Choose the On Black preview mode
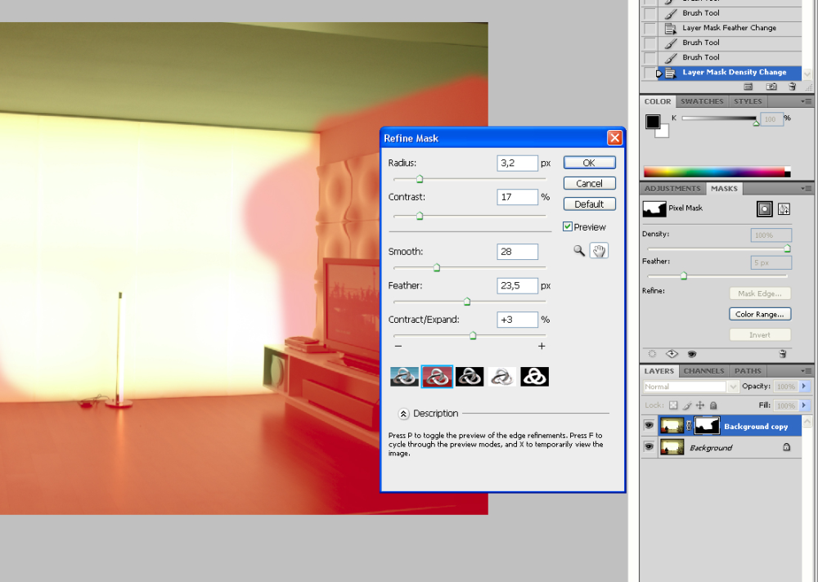 click(470, 376)
